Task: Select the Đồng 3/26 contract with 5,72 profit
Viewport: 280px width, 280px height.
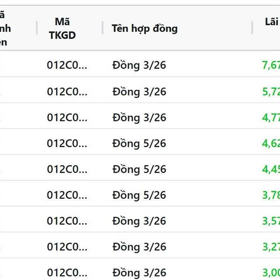Action: [139, 91]
